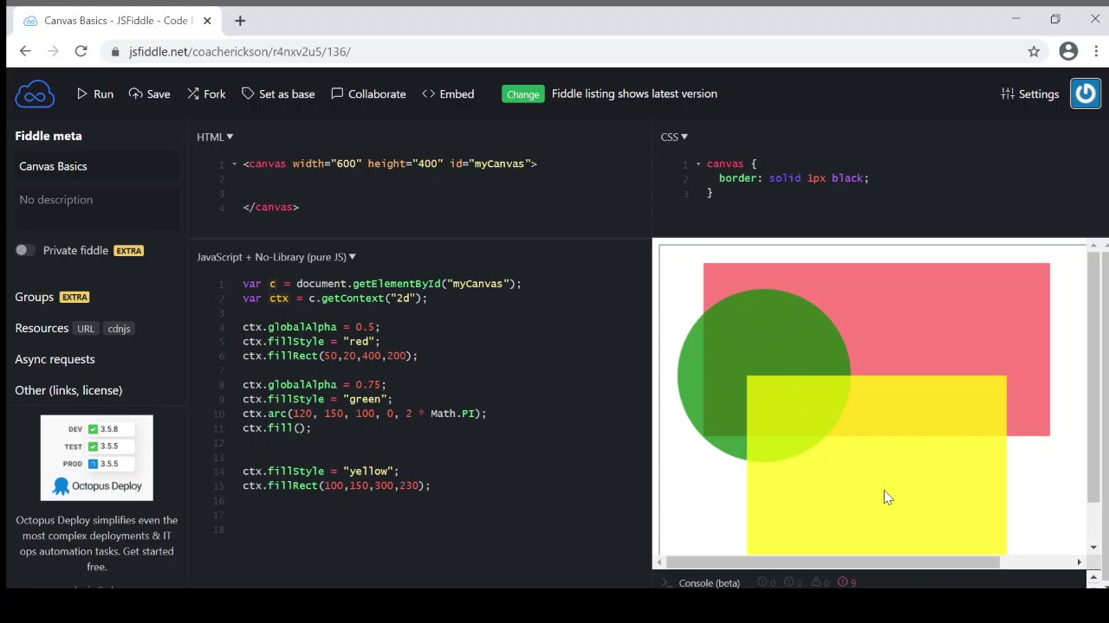
Task: Select the Canvas Basics browser tab
Action: pyautogui.click(x=117, y=21)
